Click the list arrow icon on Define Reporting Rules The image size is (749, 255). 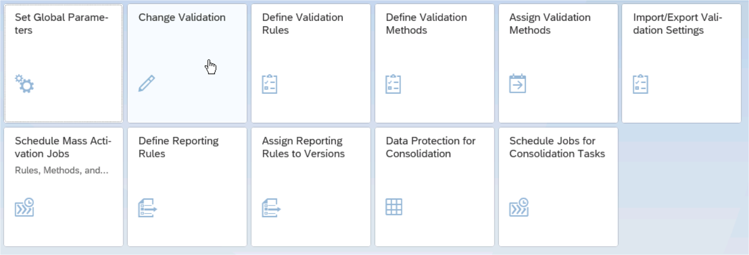pyautogui.click(x=147, y=208)
